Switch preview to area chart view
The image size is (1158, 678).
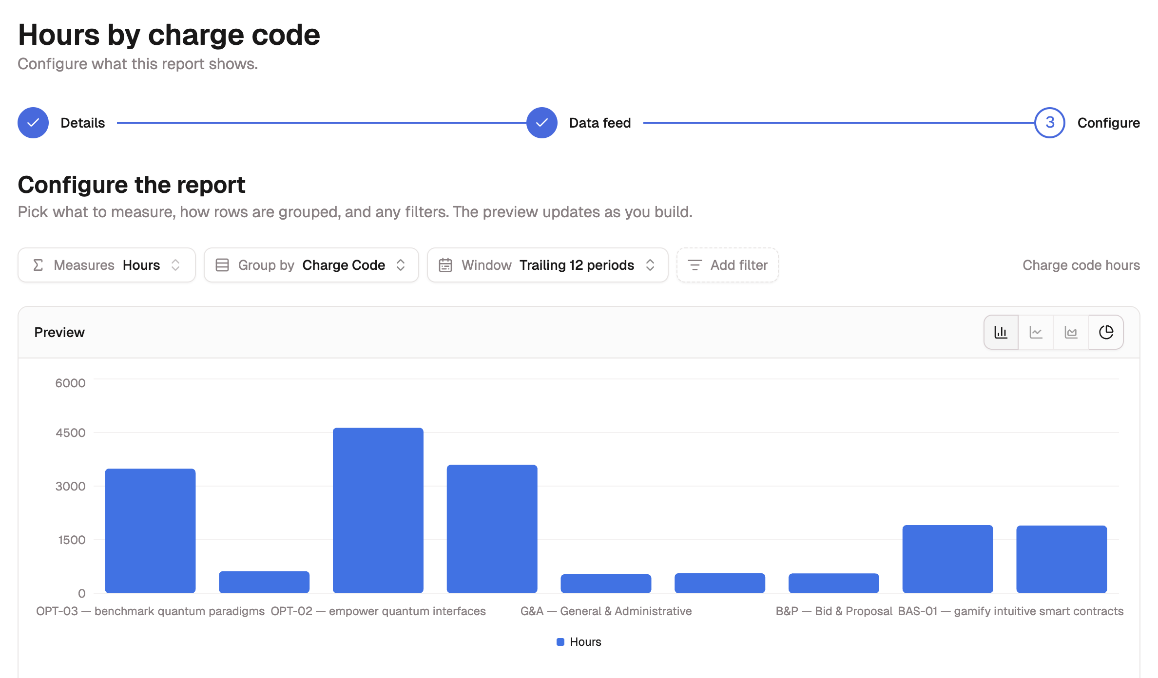click(x=1071, y=332)
